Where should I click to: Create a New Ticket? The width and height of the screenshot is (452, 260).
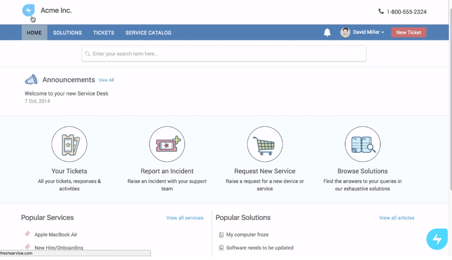pos(408,33)
